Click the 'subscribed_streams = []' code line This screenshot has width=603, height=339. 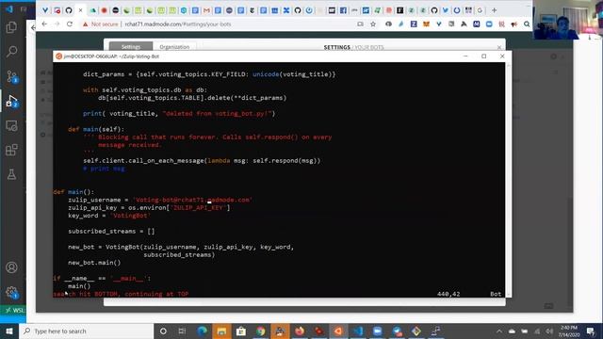coord(111,231)
